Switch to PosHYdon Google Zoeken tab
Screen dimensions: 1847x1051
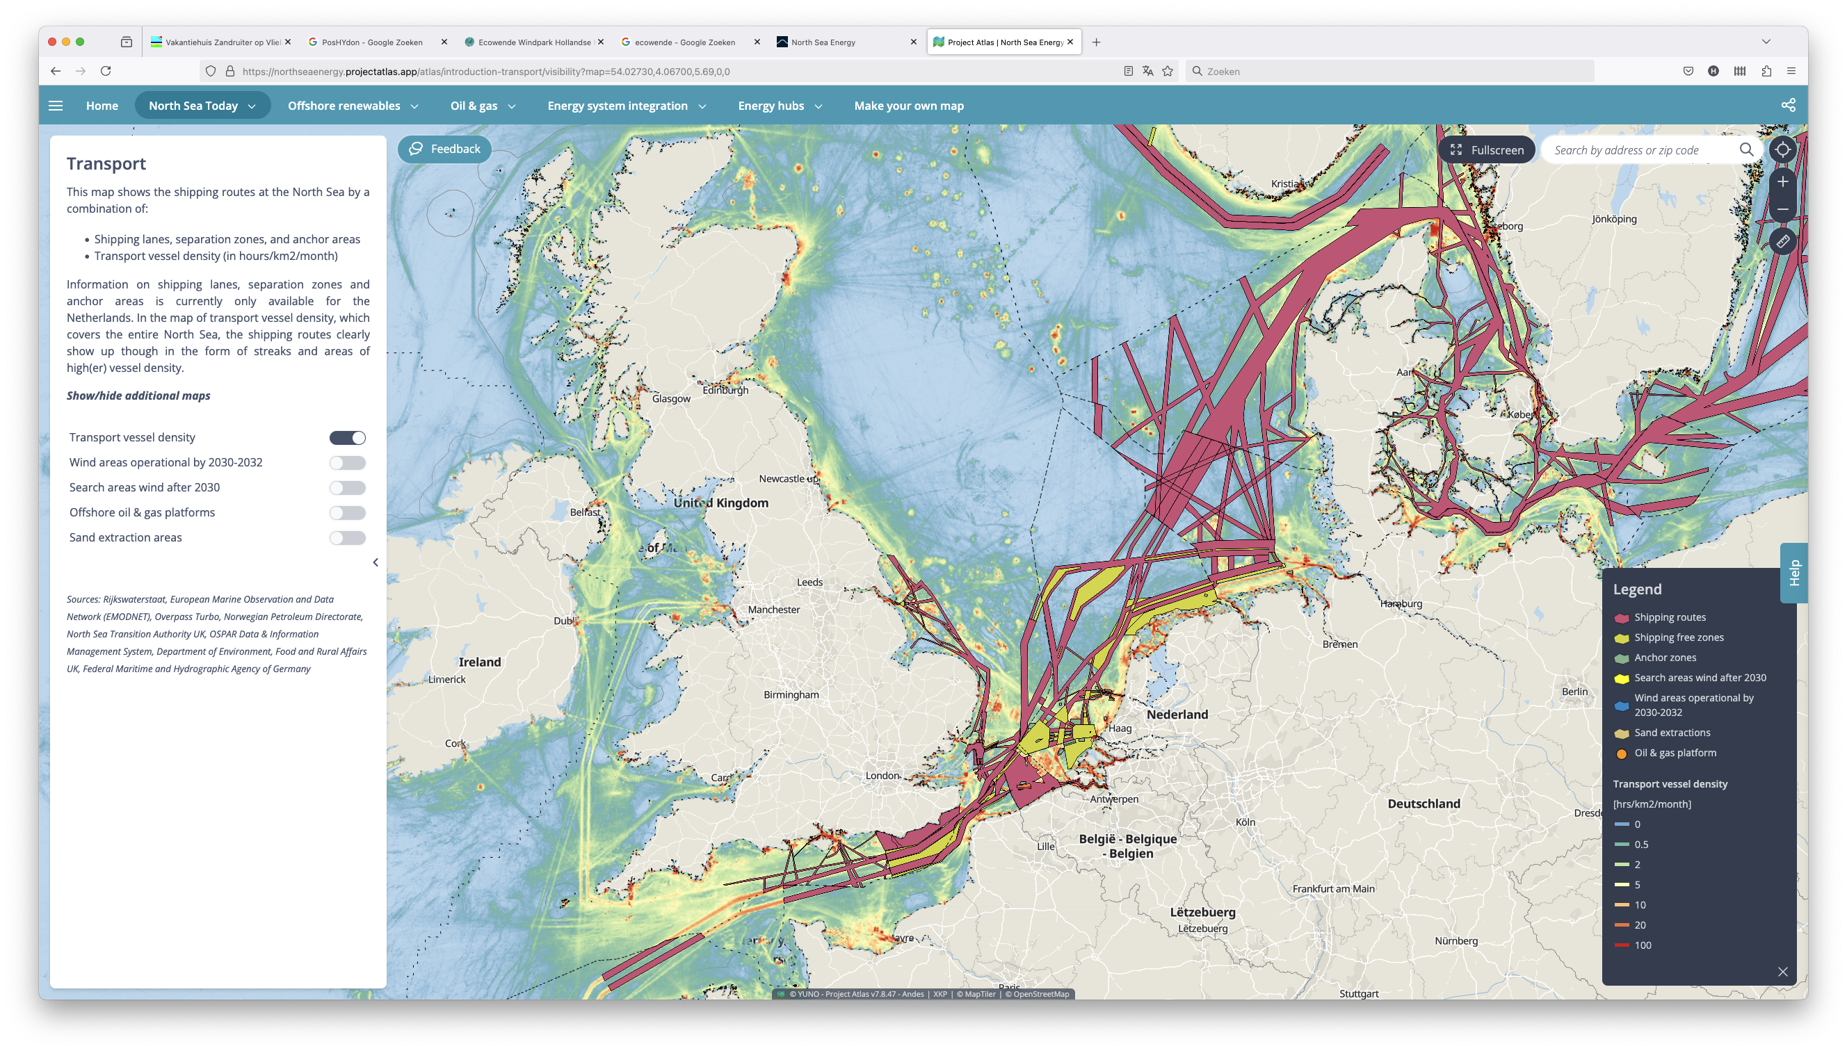[x=377, y=42]
